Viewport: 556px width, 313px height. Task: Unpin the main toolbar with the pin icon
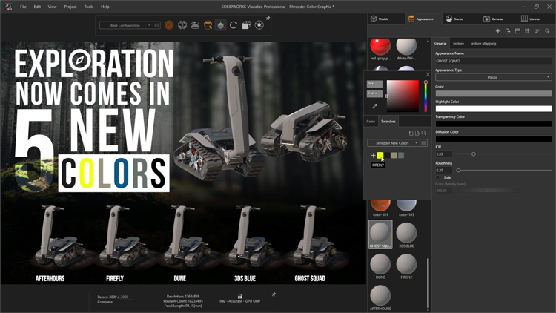point(268,18)
